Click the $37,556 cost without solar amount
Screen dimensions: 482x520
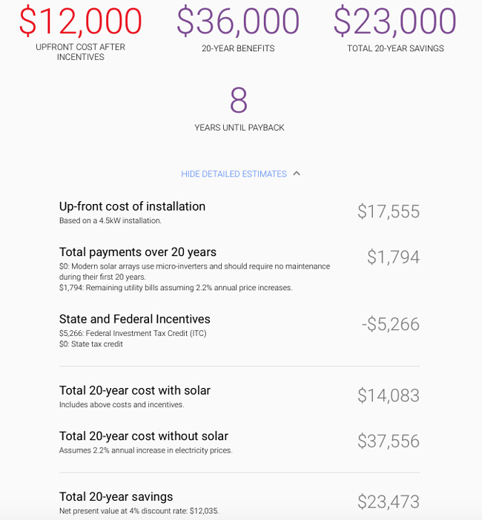pyautogui.click(x=389, y=441)
